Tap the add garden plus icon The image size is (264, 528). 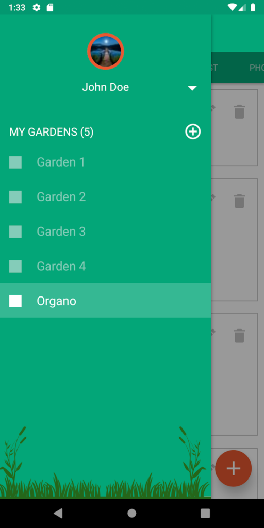[x=193, y=131]
